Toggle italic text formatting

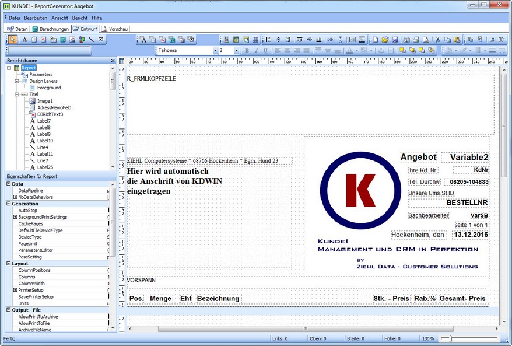coord(257,50)
